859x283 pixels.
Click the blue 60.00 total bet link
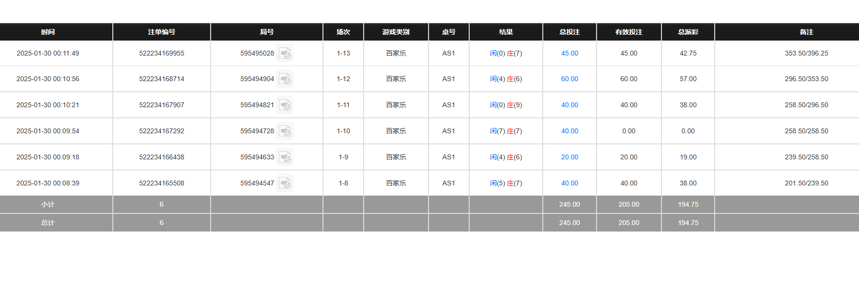[x=569, y=79]
